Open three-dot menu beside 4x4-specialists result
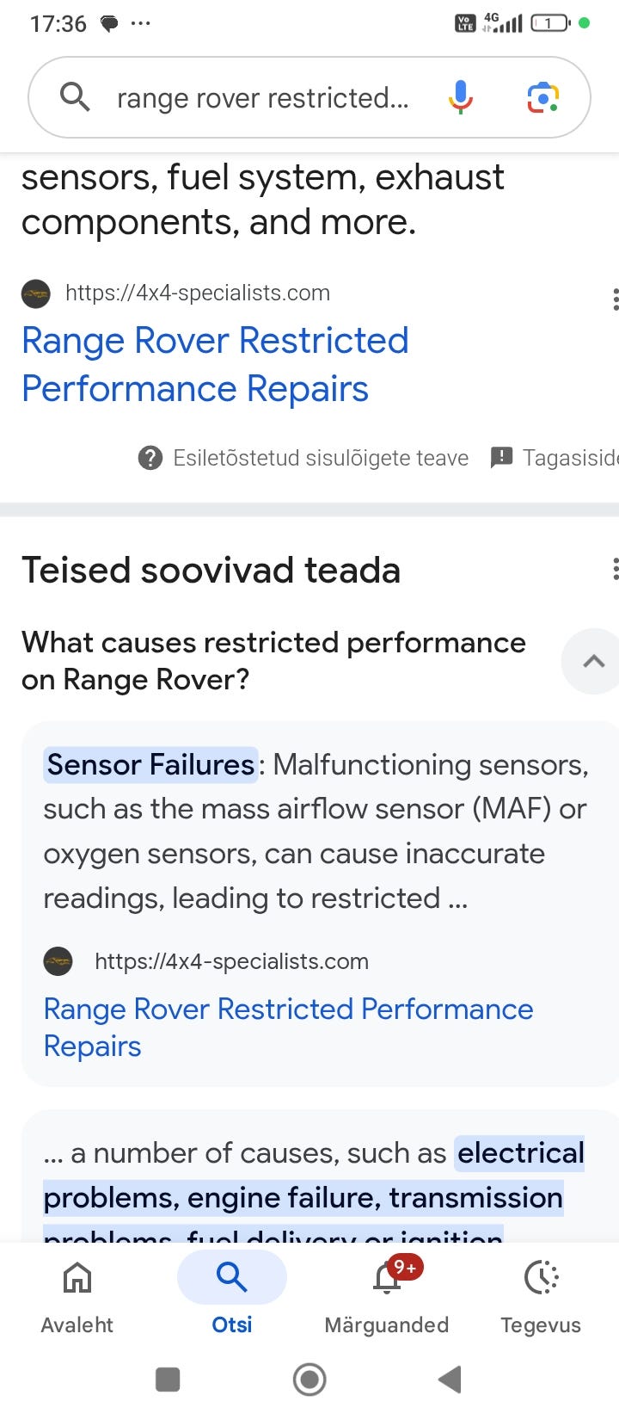Viewport: 619px width, 1420px height. click(614, 299)
